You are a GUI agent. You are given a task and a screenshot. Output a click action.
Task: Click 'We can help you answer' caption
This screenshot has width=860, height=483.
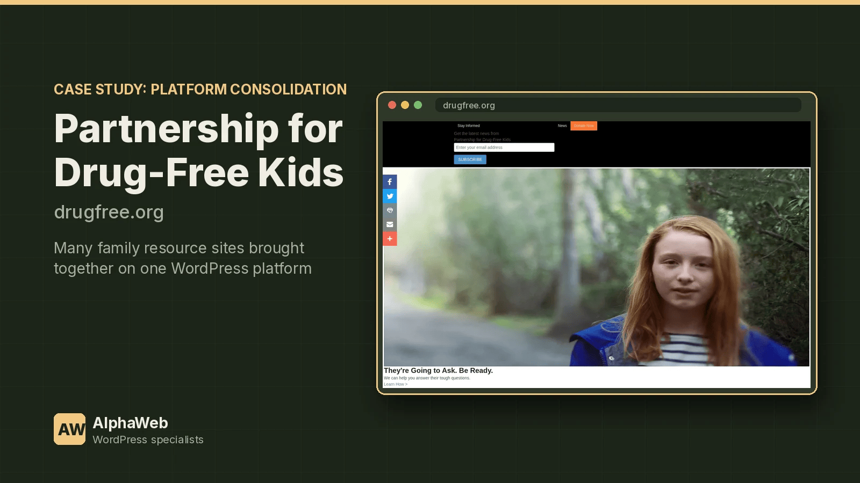pyautogui.click(x=427, y=378)
